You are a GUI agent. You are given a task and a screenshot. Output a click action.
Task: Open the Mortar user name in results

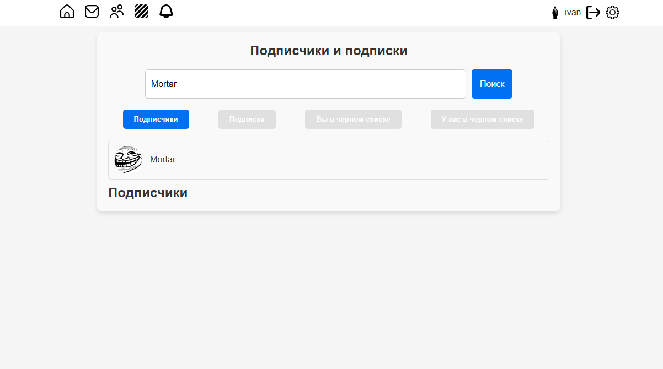point(163,160)
